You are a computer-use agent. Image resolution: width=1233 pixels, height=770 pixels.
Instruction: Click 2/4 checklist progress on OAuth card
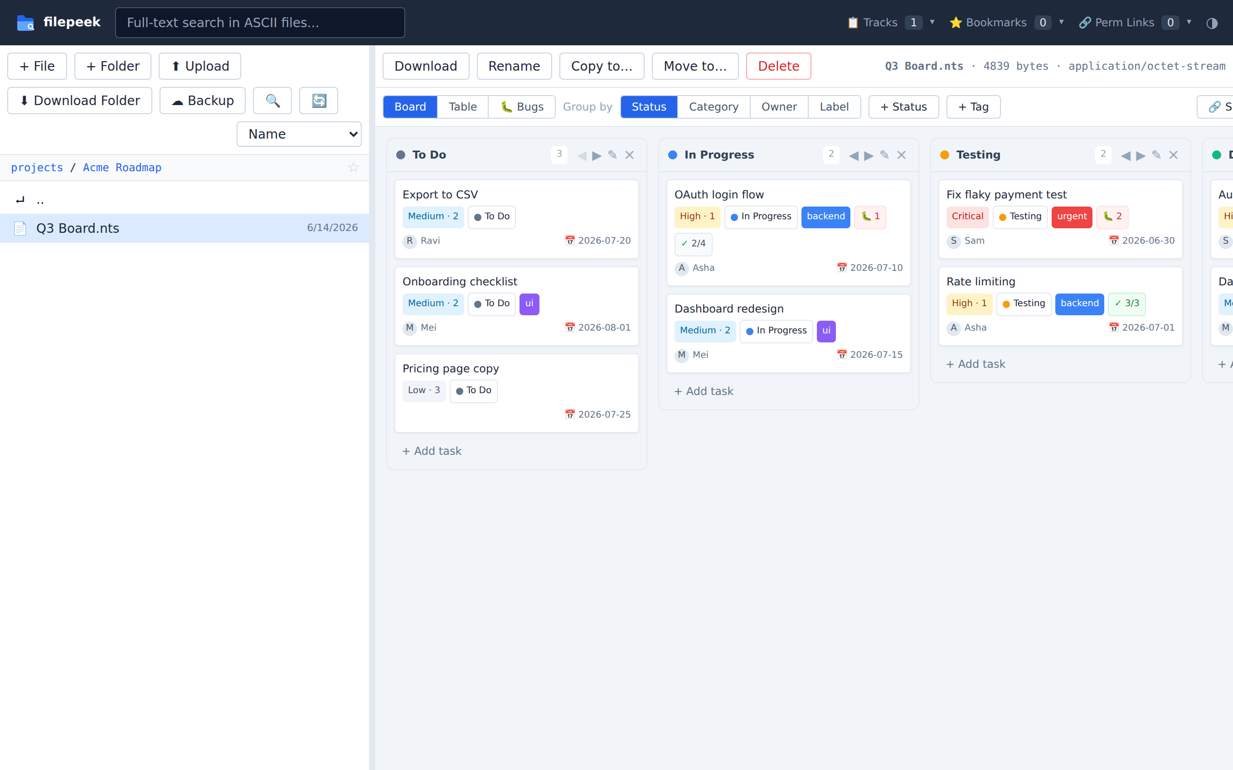pos(694,244)
